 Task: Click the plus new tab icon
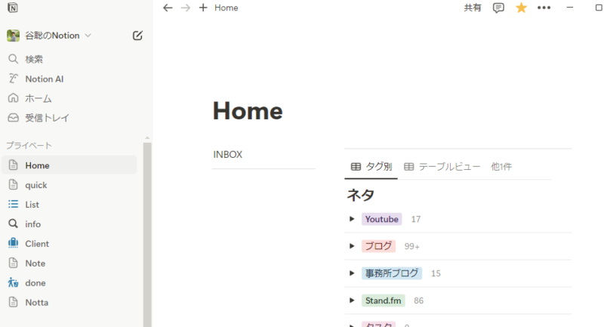click(x=203, y=8)
